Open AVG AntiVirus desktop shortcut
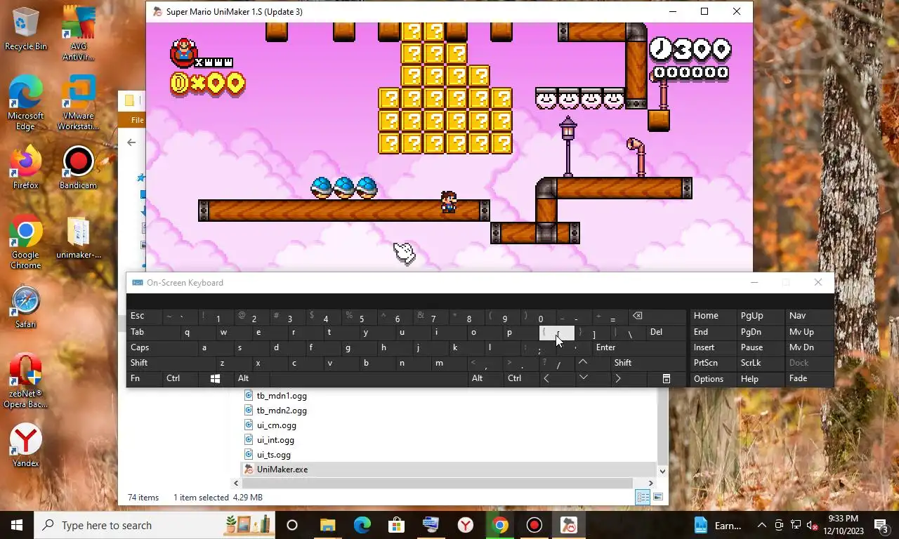Image resolution: width=899 pixels, height=539 pixels. tap(78, 32)
